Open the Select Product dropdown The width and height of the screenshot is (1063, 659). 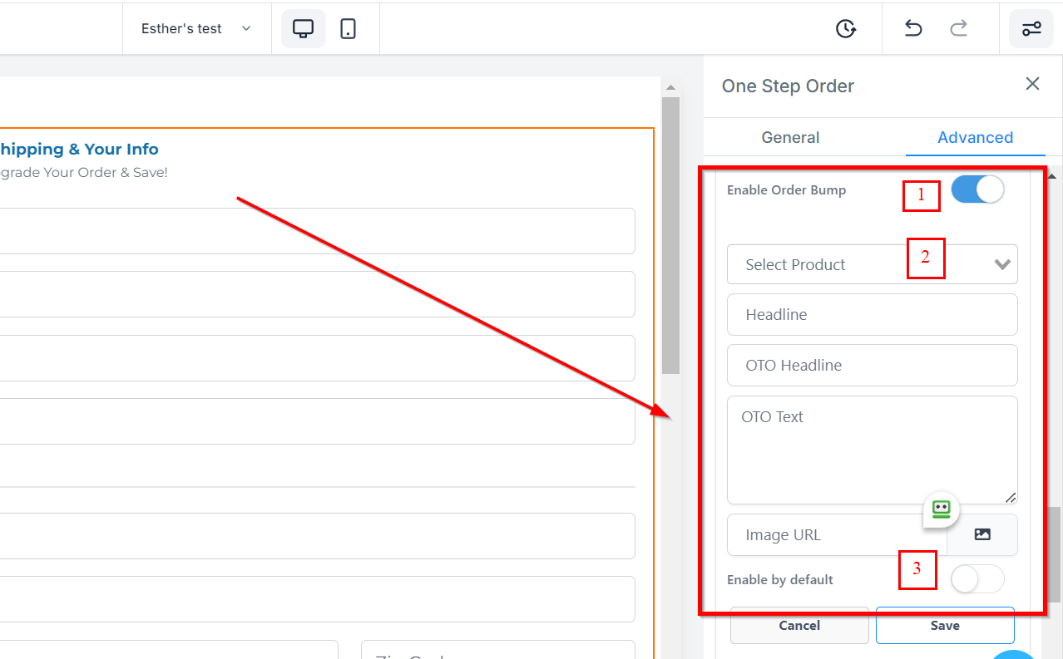(x=873, y=264)
